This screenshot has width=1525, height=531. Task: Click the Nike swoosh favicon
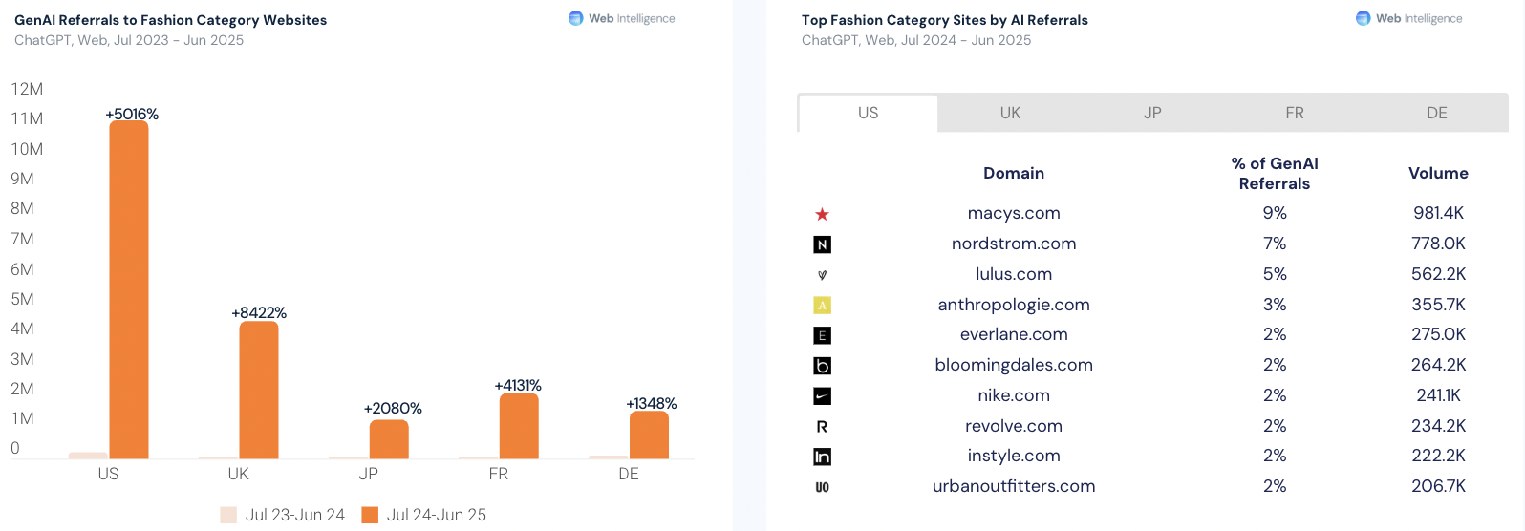pos(822,396)
